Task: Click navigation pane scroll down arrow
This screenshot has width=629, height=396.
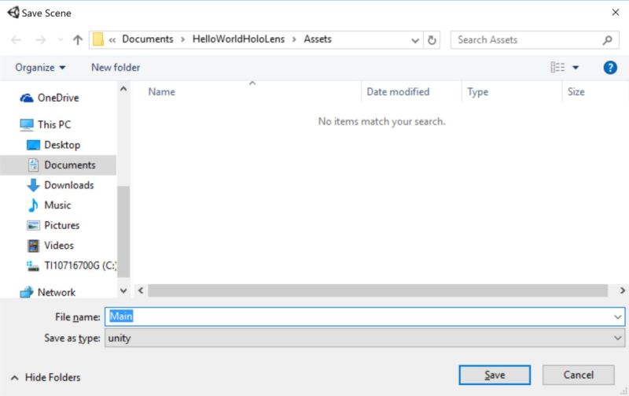Action: pyautogui.click(x=123, y=291)
